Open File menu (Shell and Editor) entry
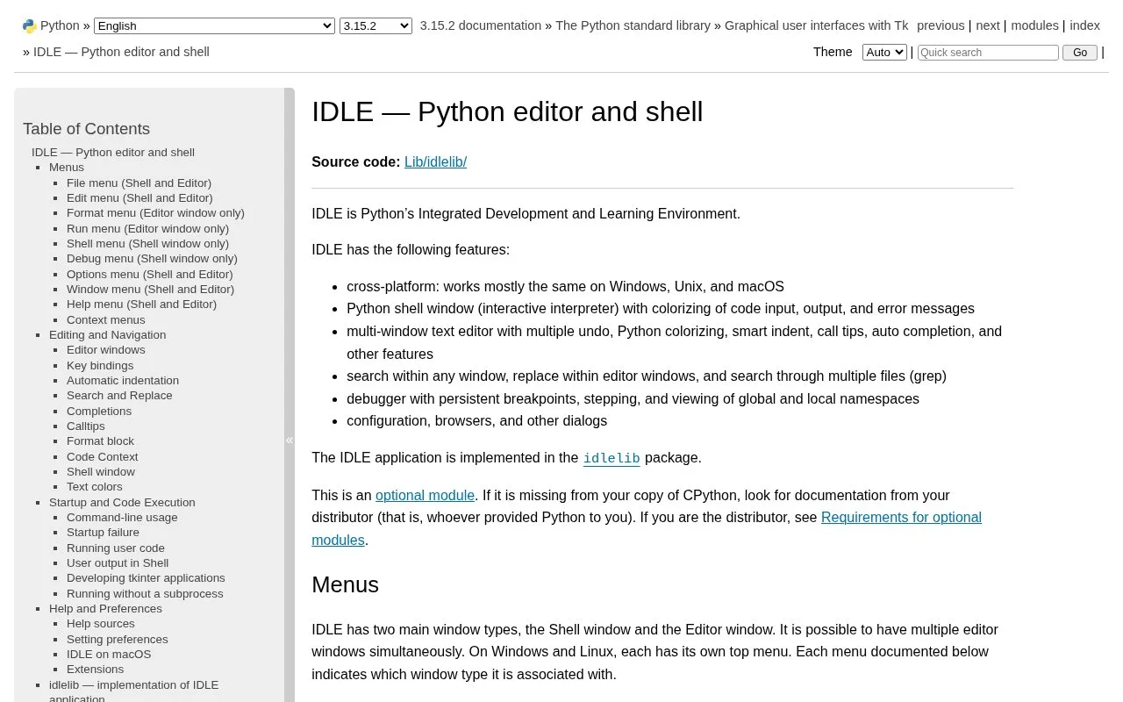This screenshot has height=702, width=1123. tap(139, 183)
